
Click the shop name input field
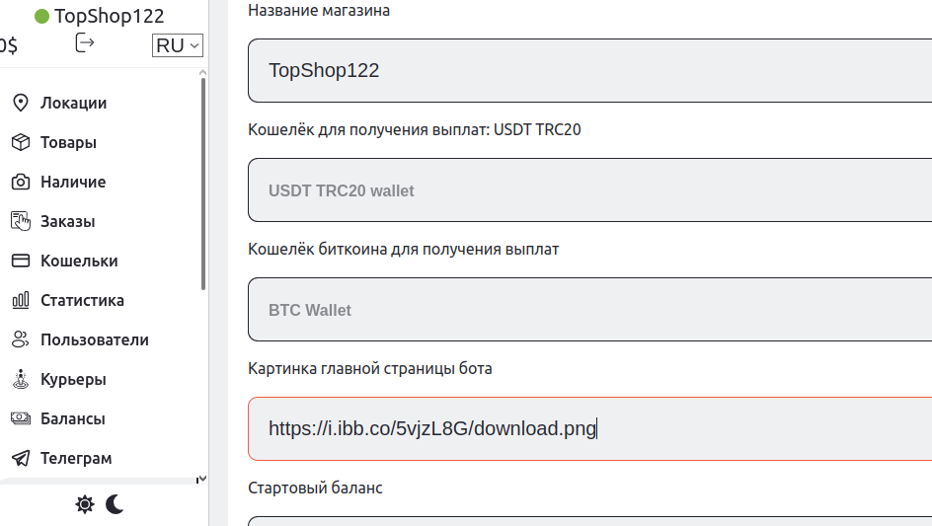pos(589,70)
